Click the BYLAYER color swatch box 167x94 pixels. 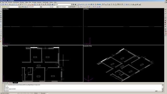click(28, 7)
